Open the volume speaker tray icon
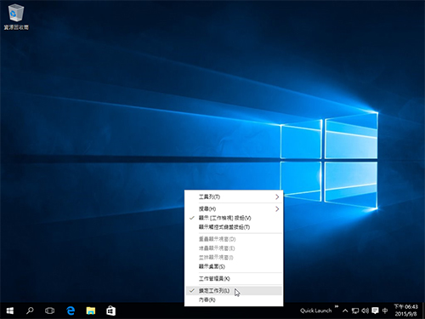This screenshot has height=319, width=425. pos(365,310)
